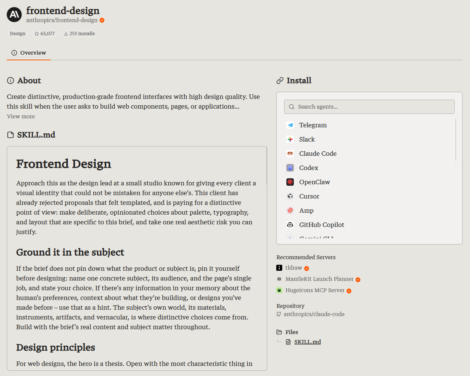Click the Hugeicons MCP Server icon
This screenshot has width=470, height=376.
click(x=279, y=290)
